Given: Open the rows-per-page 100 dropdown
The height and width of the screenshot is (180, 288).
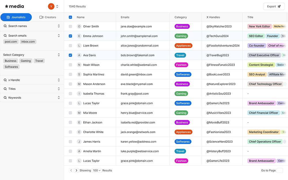Looking at the screenshot, I should (x=96, y=170).
